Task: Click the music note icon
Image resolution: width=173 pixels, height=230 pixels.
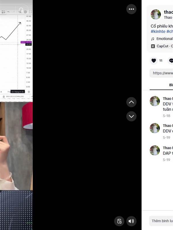Action: point(153,39)
